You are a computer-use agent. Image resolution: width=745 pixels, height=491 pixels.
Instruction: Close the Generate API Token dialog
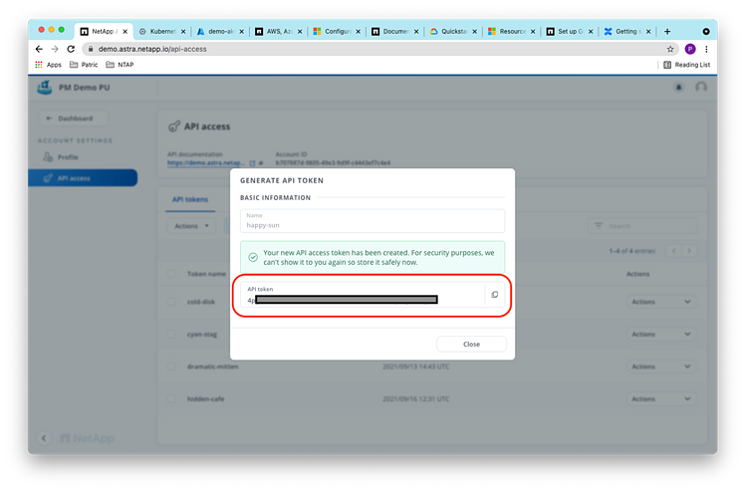tap(471, 344)
